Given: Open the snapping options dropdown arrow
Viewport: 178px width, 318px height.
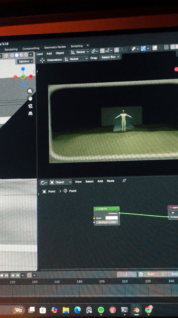Looking at the screenshot, I should coord(110,50).
